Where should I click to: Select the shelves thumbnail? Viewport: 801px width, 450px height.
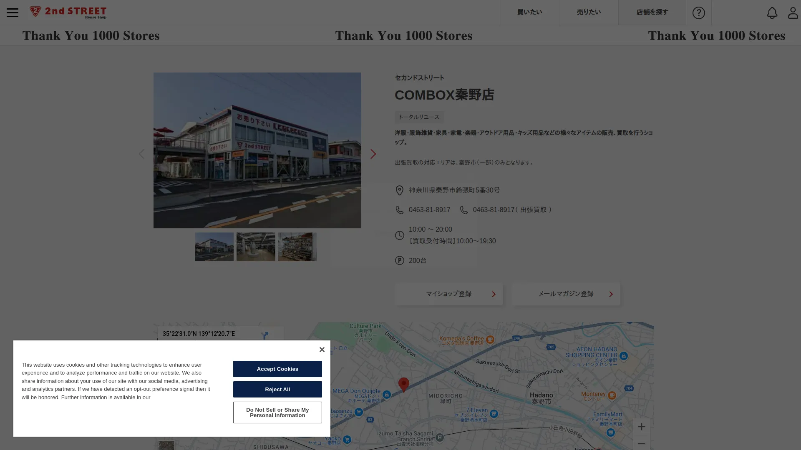(x=297, y=247)
